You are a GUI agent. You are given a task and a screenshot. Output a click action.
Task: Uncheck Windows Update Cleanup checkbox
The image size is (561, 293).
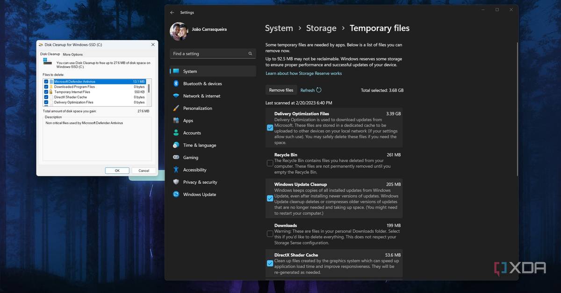(x=270, y=198)
